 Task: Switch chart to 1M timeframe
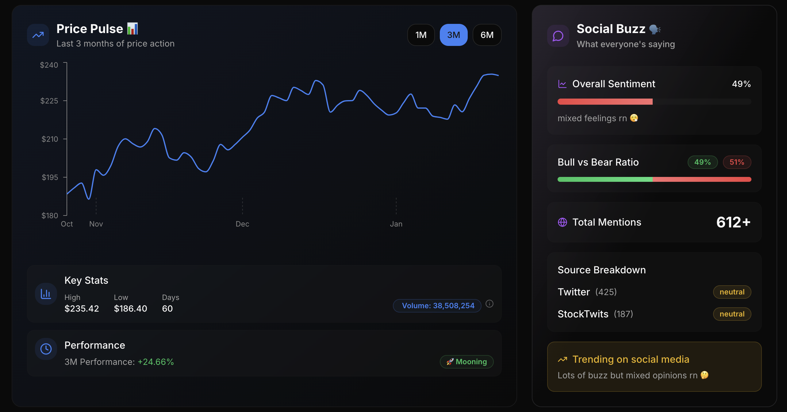pos(421,35)
